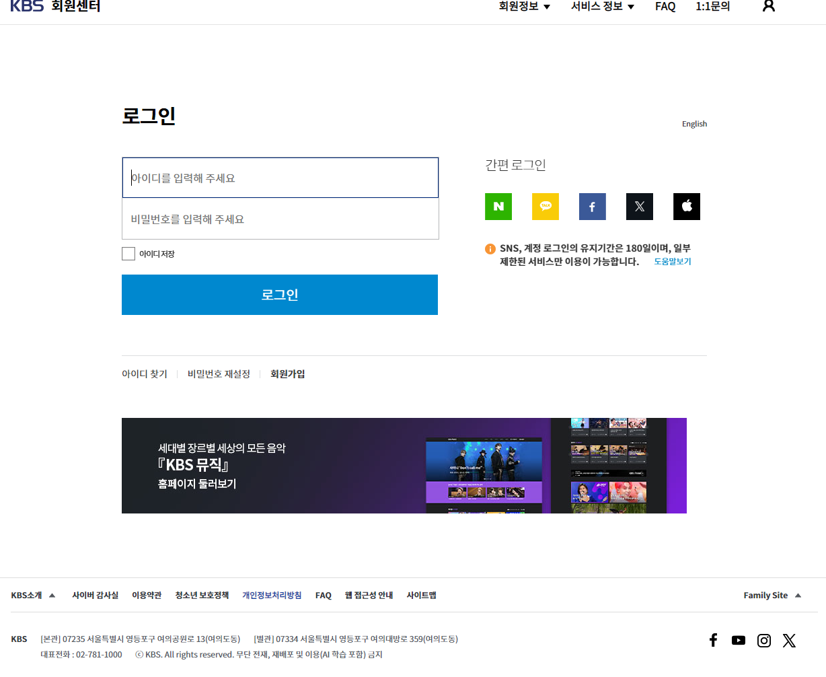The height and width of the screenshot is (677, 826).
Task: Click the orange info icon beside SNS notice
Action: coord(490,249)
